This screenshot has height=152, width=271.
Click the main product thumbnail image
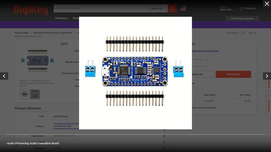tap(37, 60)
